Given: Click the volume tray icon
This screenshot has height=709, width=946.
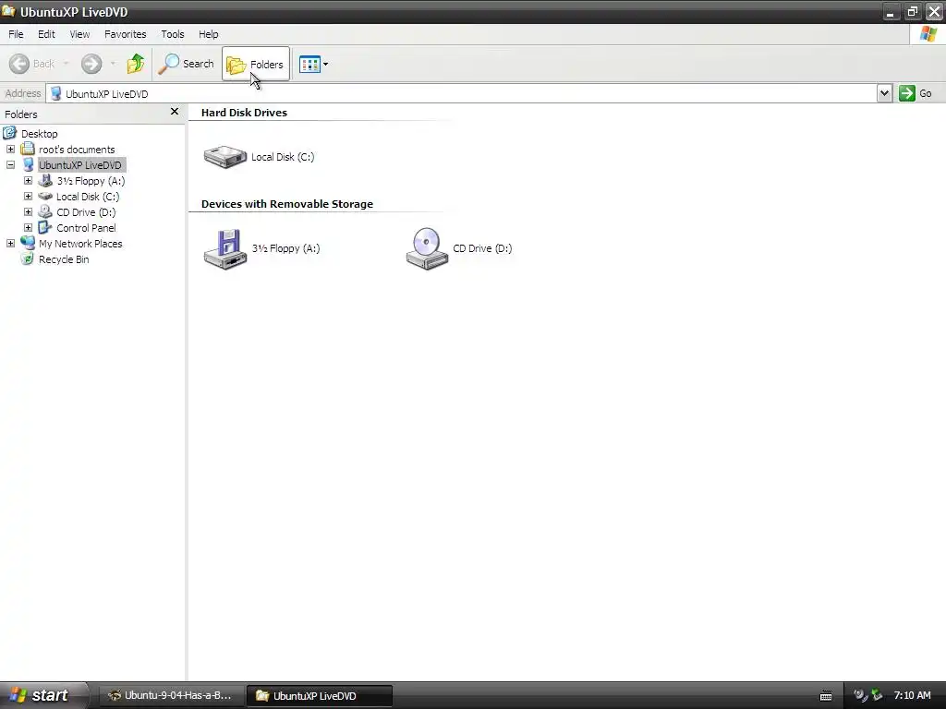Looking at the screenshot, I should [x=860, y=695].
